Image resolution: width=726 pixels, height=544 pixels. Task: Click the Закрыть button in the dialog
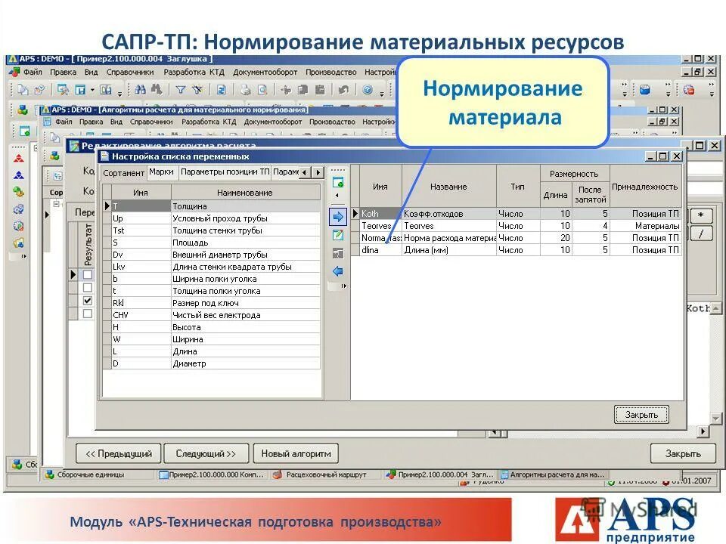[x=641, y=414]
